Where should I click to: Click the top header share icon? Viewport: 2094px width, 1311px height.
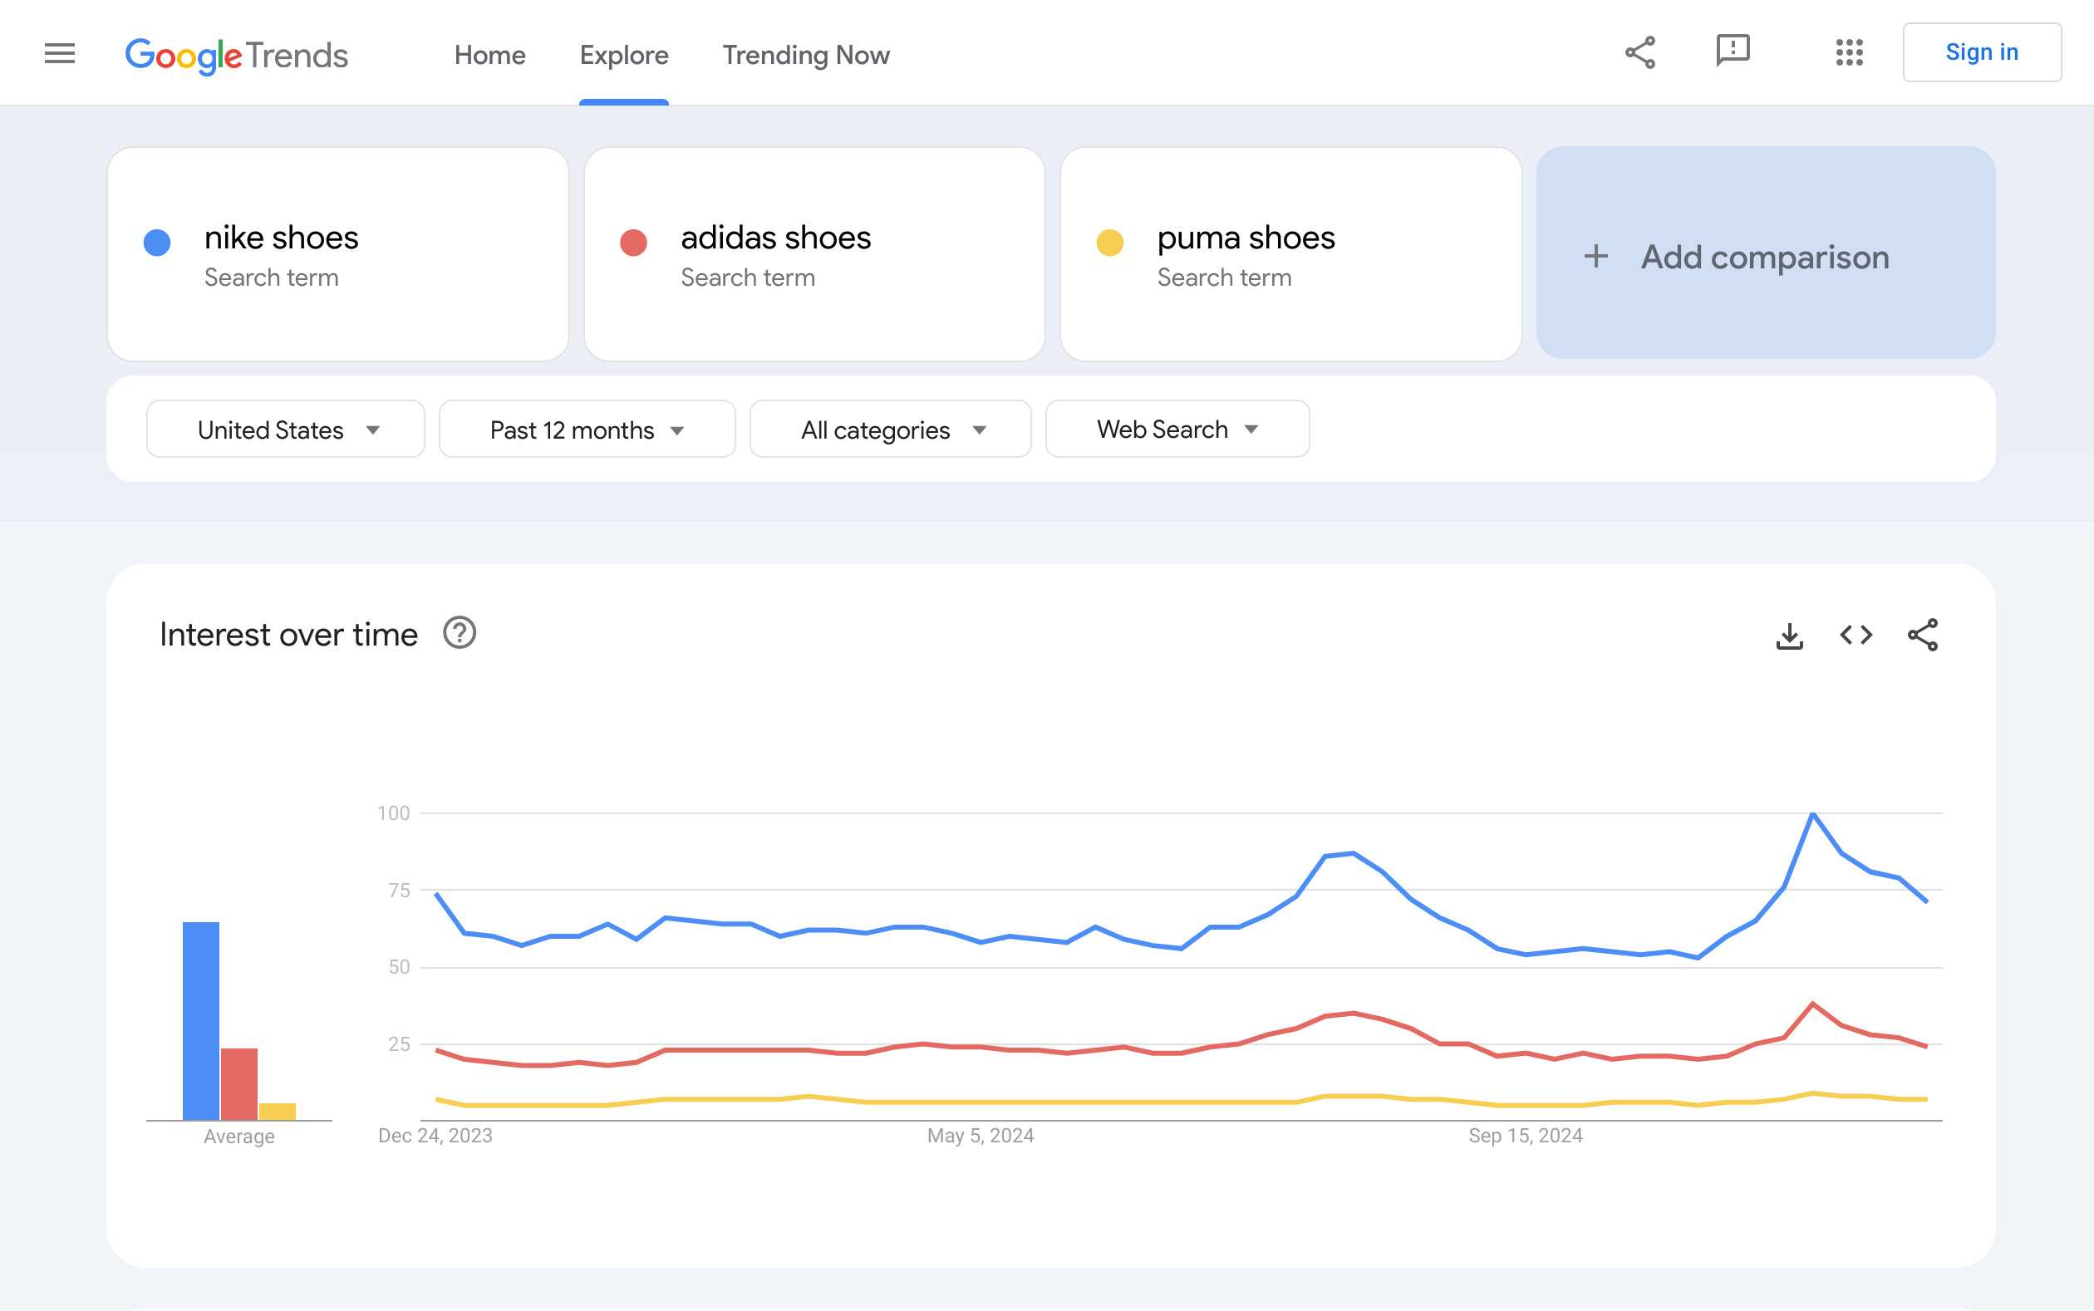[1639, 53]
